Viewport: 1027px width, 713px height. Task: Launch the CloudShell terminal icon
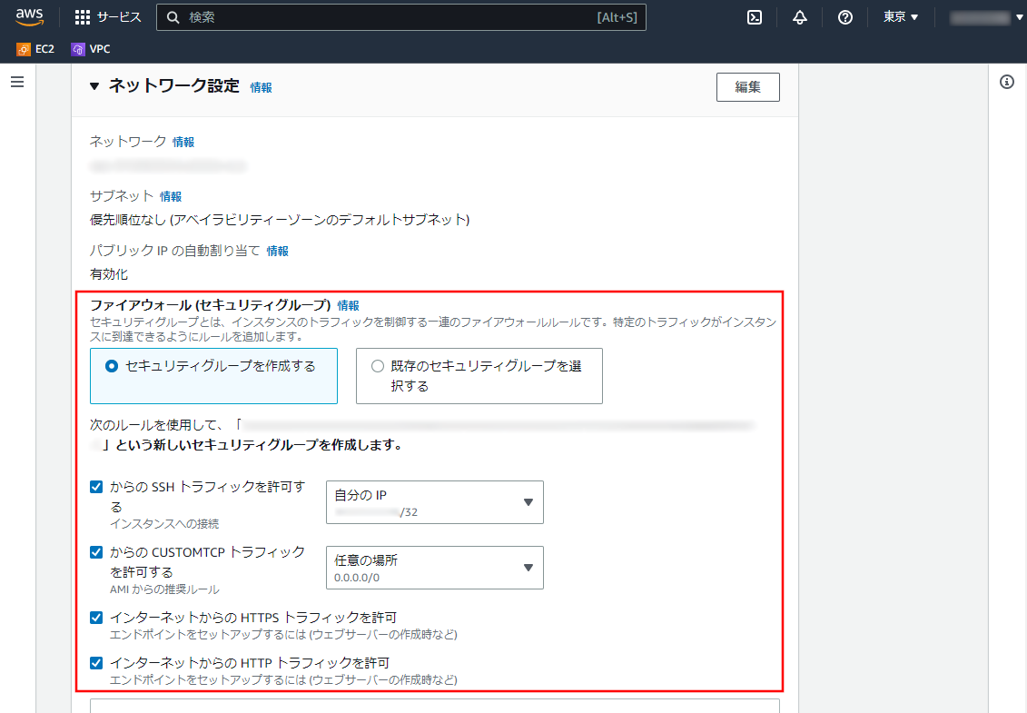754,17
